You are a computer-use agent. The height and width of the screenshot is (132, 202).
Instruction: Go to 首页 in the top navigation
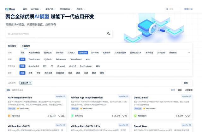pyautogui.click(x=25, y=9)
